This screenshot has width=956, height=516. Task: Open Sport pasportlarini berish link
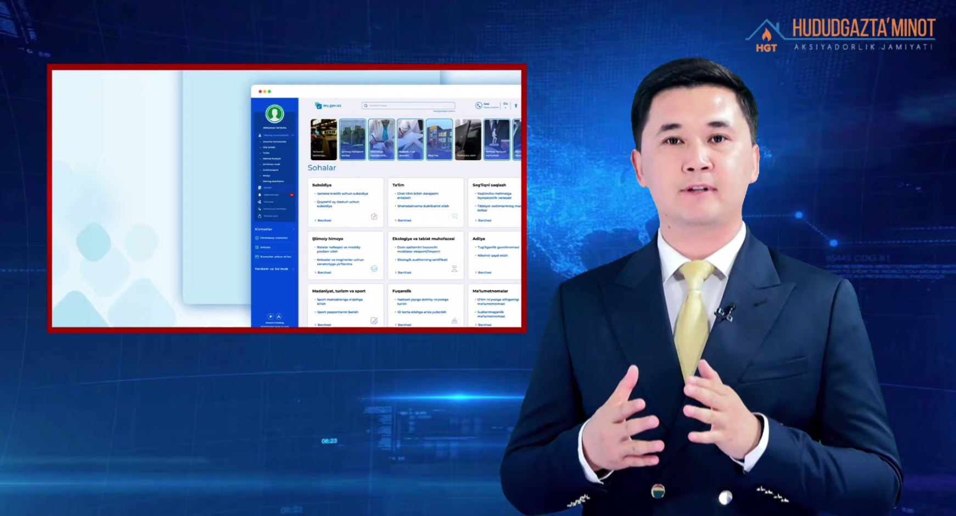[x=338, y=312]
